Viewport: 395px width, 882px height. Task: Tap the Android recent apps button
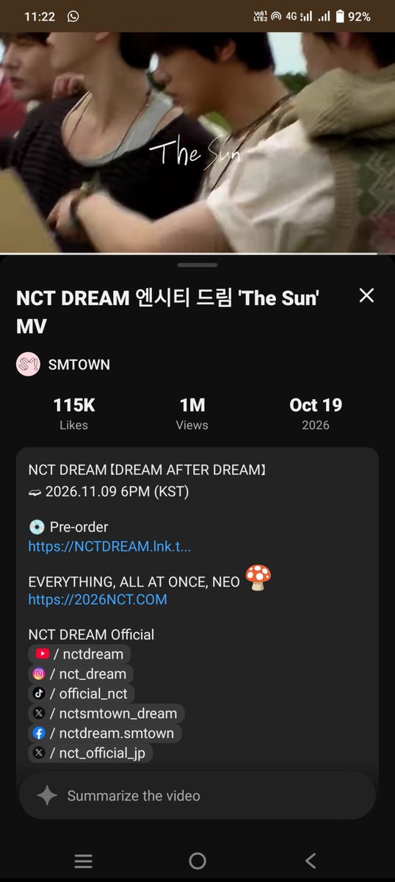84,861
